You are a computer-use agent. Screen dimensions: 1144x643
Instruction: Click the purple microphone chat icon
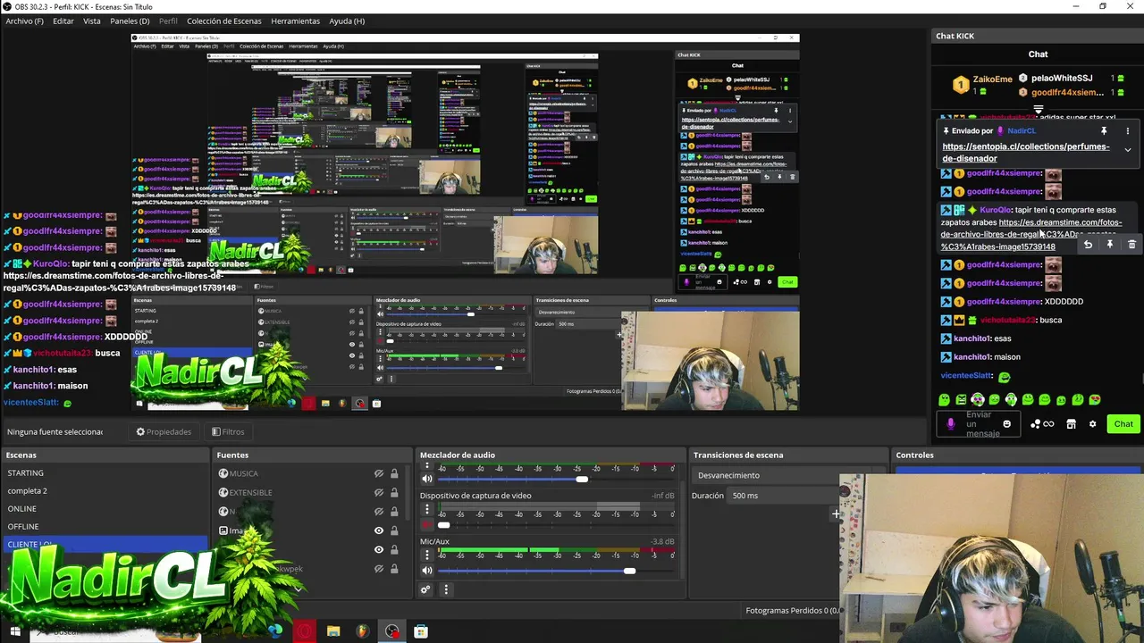(950, 423)
